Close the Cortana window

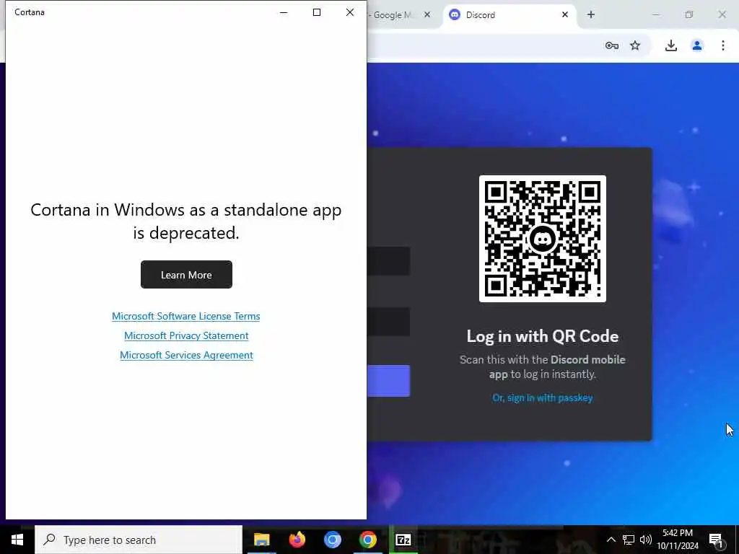(350, 13)
